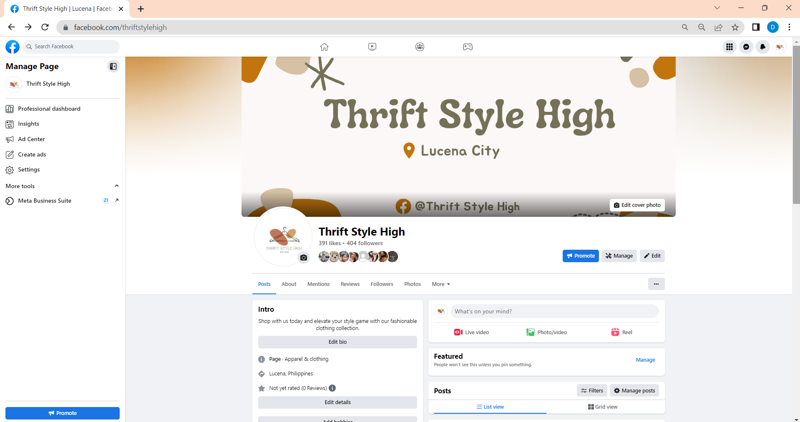Click the Manage button beside Promote
The height and width of the screenshot is (422, 800).
619,256
